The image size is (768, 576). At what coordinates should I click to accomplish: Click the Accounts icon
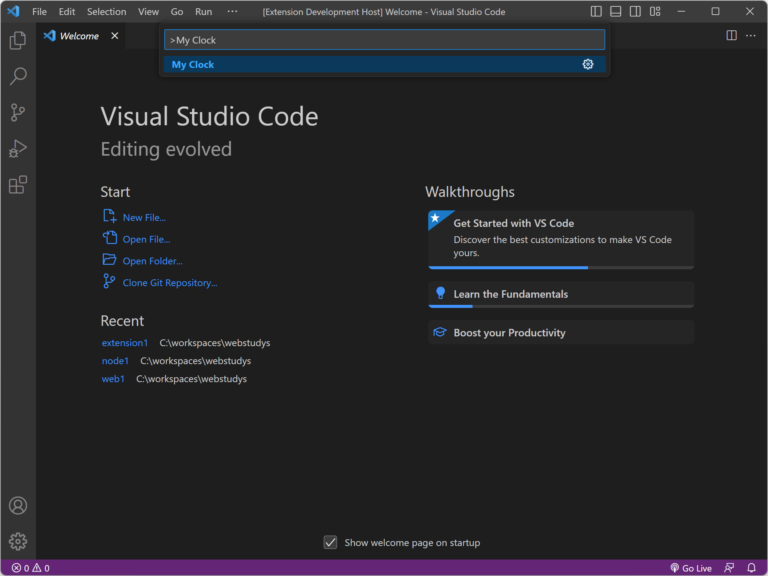click(18, 505)
